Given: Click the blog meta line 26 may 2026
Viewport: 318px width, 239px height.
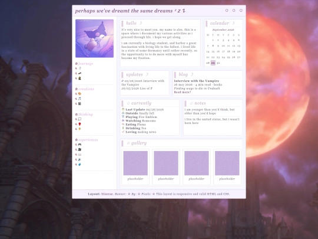Looking at the screenshot, I should pyautogui.click(x=198, y=84).
